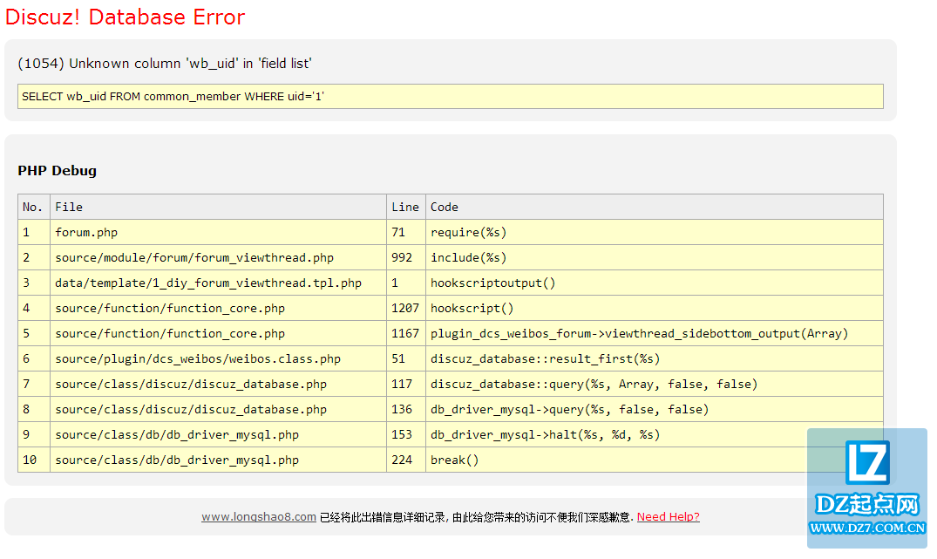Screen dimensions: 937x559
Task: Click line number 1167
Action: [406, 334]
